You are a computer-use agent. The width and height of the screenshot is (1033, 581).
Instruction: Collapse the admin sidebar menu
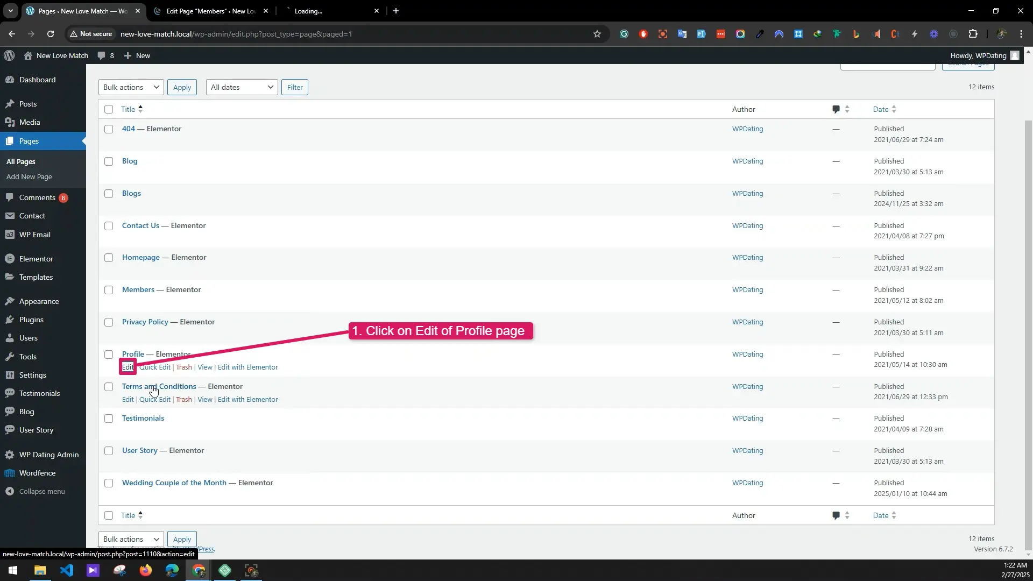[x=42, y=491]
